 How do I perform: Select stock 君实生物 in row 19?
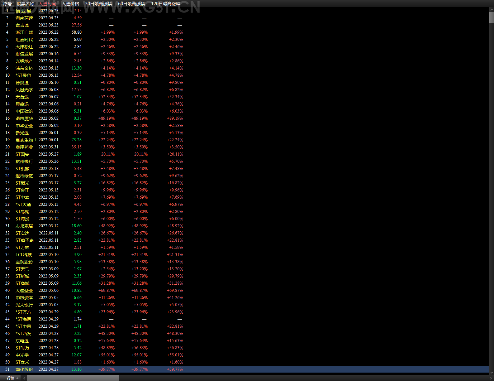point(26,140)
